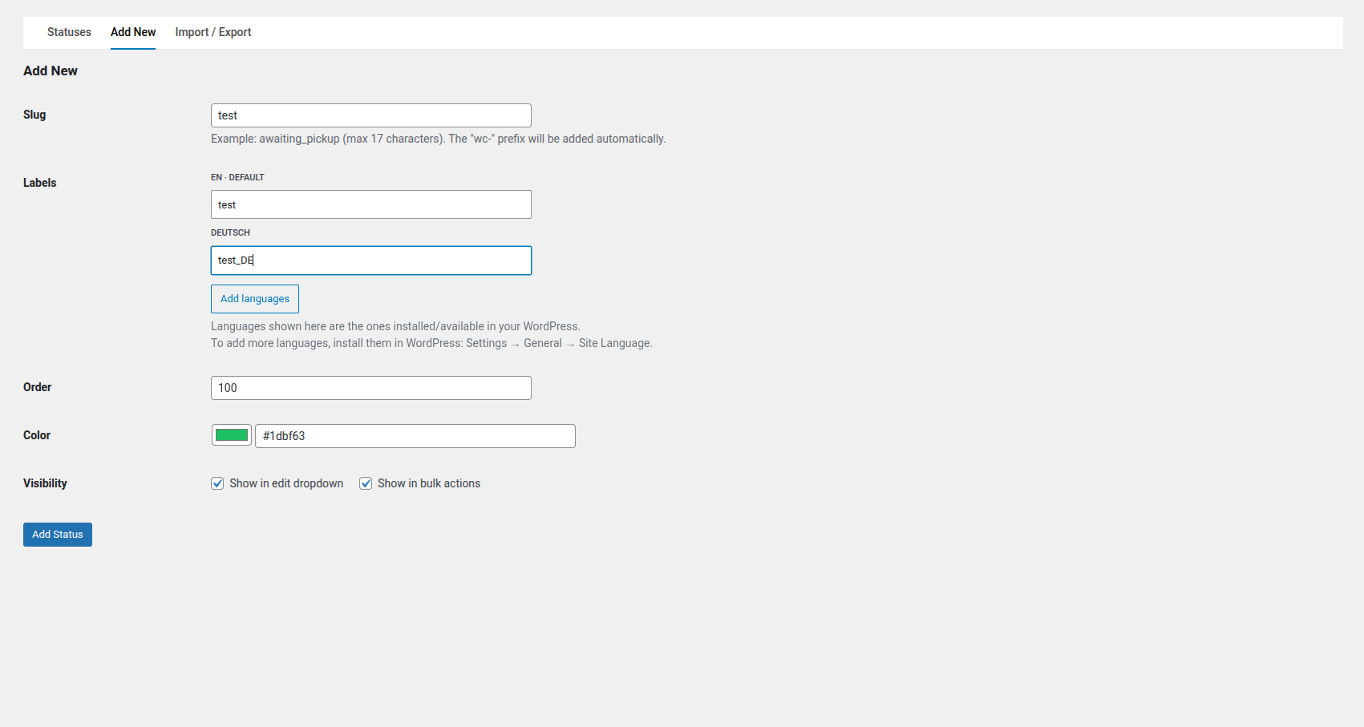Open the Import / Export tab
The width and height of the screenshot is (1364, 727).
pos(213,32)
